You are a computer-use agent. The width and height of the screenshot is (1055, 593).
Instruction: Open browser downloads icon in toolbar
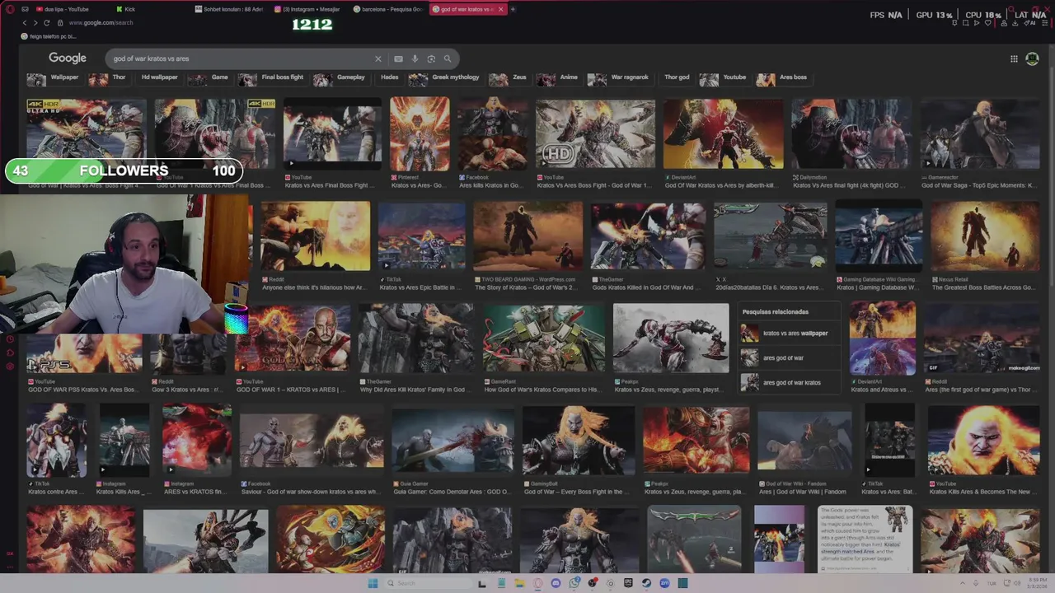click(1015, 23)
